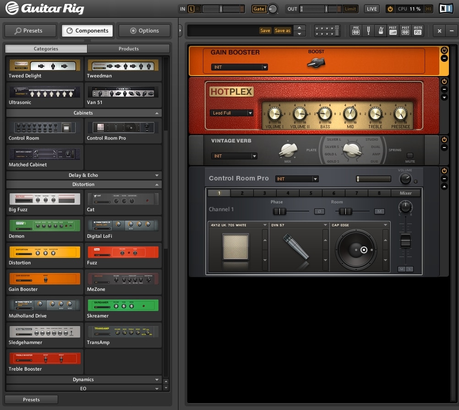
Task: Show the MSTR FX module
Action: tap(418, 30)
